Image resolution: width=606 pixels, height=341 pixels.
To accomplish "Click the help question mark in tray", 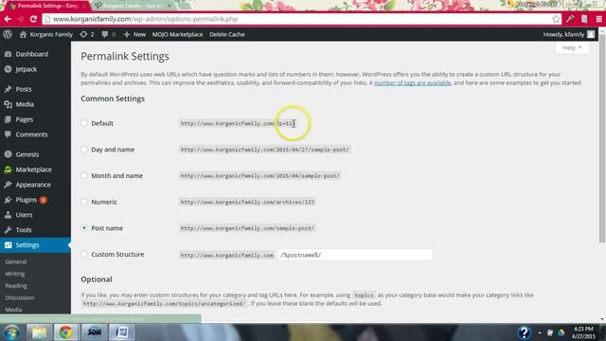I will click(x=524, y=332).
